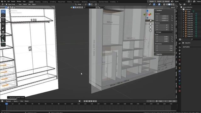Toggle viewport gizmos button
The width and height of the screenshot is (201, 113).
click(x=154, y=4)
